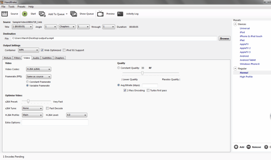Select the Universal preset
Viewport: 271px width, 160px height.
[245, 28]
